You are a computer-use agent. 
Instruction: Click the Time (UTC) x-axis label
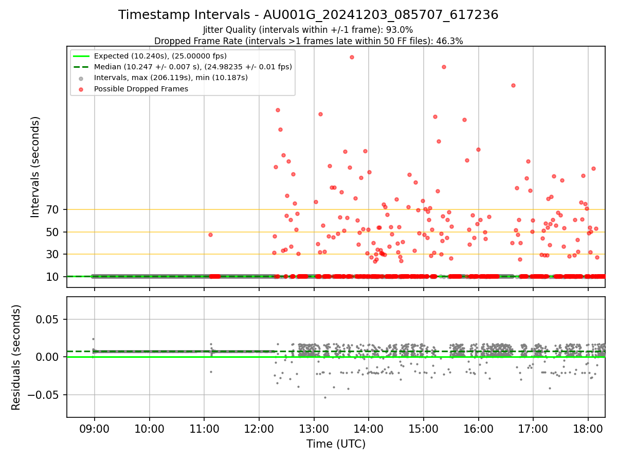[x=336, y=444]
